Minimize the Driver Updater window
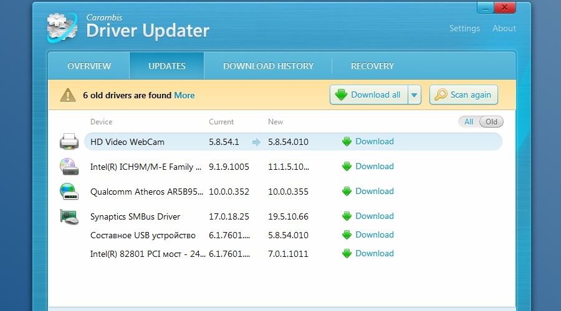Screen dimensions: 561x311 point(486,7)
